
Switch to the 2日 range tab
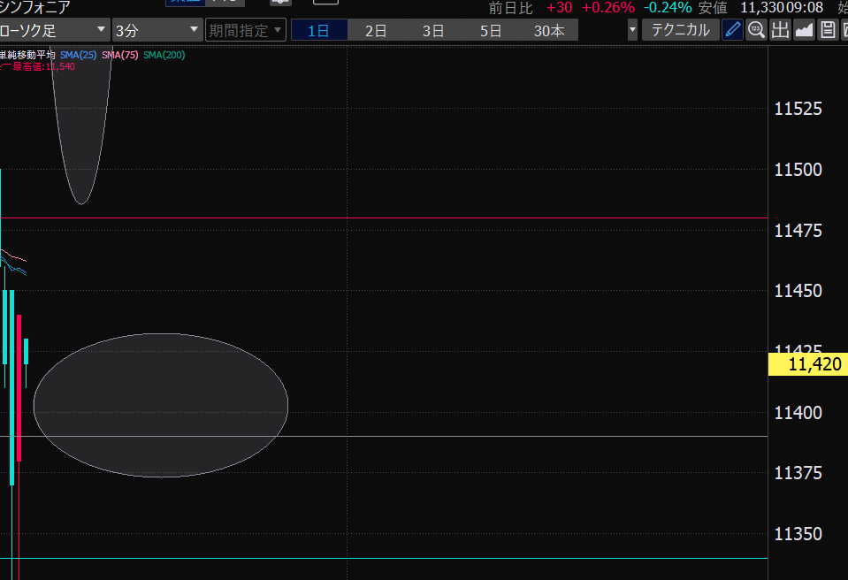coord(376,30)
